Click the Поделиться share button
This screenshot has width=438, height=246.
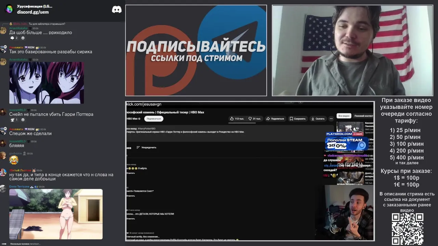[x=275, y=119]
